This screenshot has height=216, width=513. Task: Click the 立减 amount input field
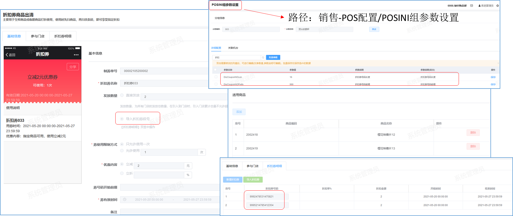(x=159, y=166)
